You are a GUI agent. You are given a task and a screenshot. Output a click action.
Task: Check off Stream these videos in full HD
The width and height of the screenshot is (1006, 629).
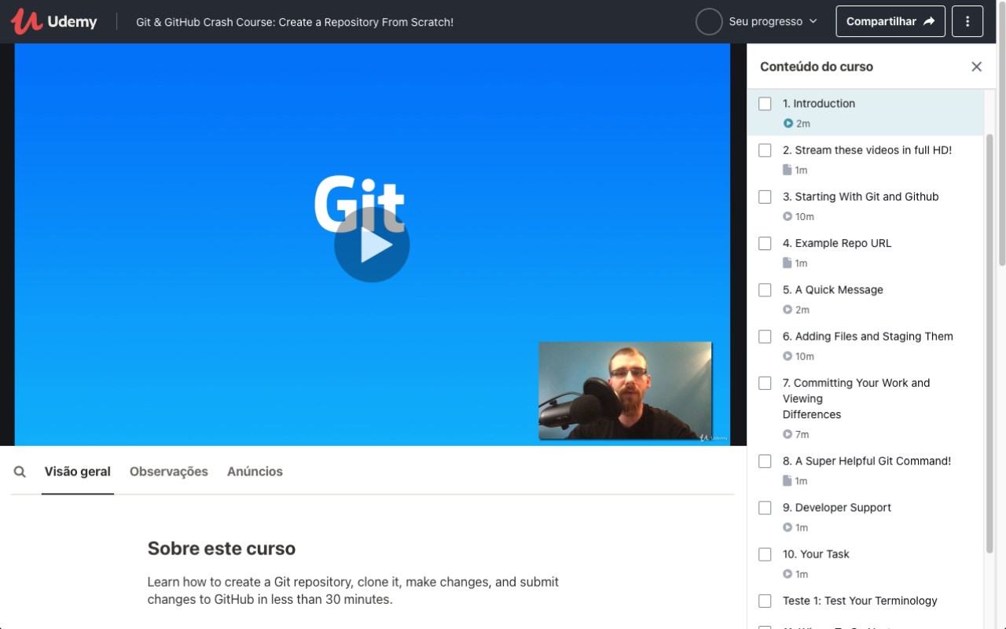pyautogui.click(x=765, y=150)
